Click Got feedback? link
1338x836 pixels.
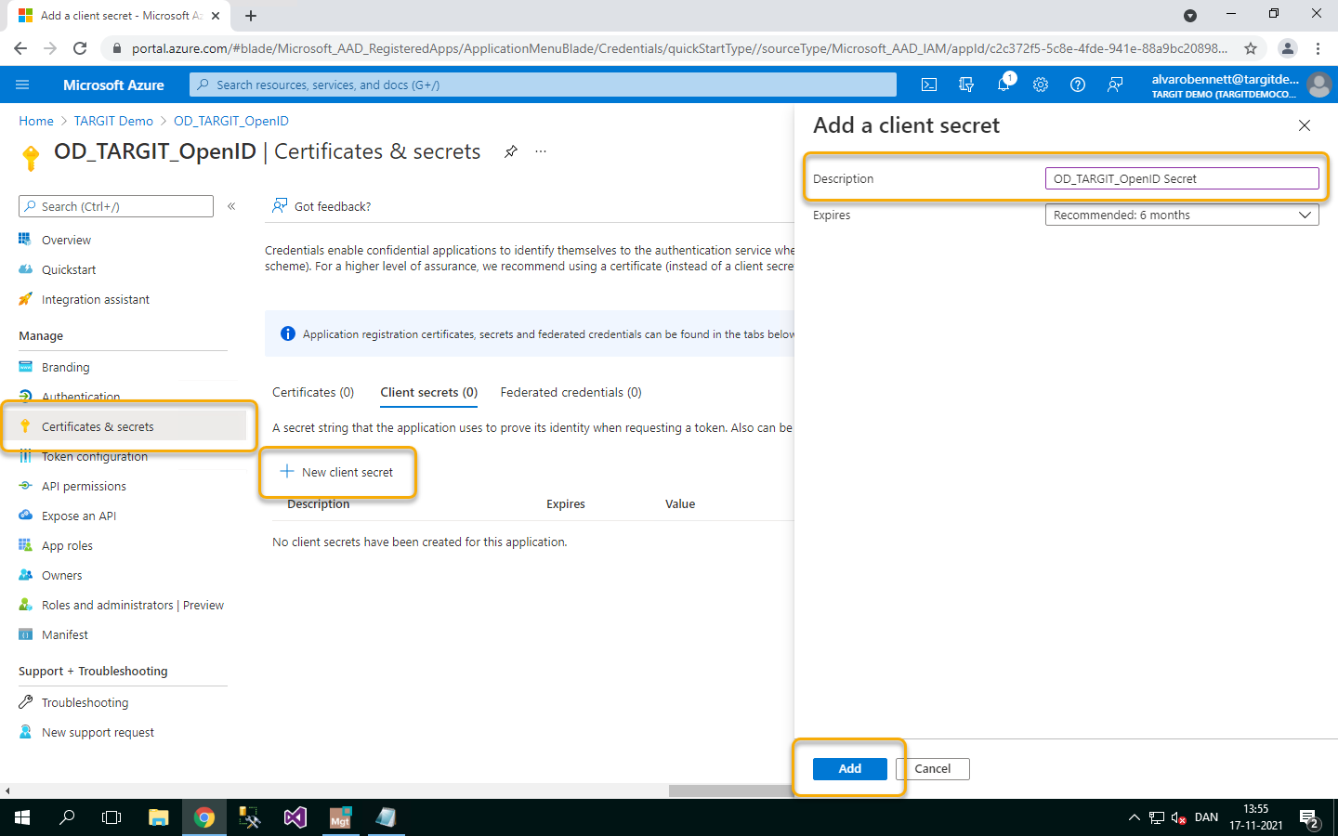[321, 206]
